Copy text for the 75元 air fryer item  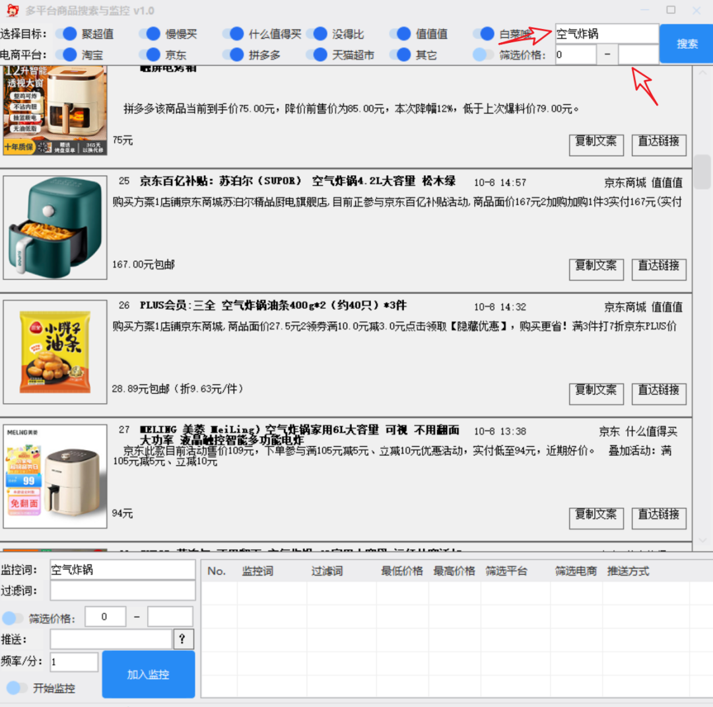point(596,145)
